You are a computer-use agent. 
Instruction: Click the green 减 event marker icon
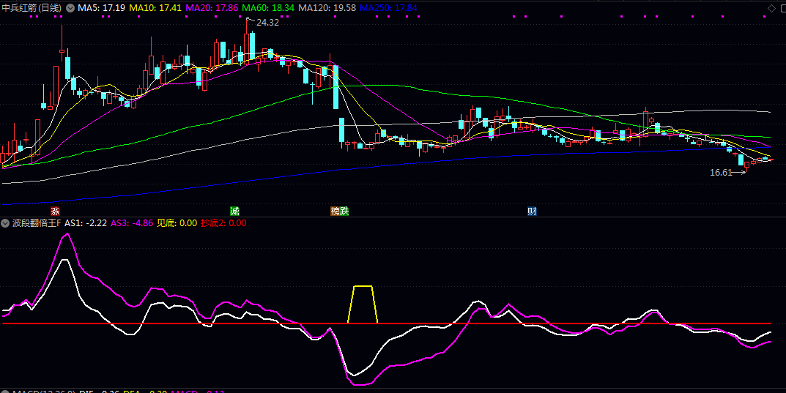tap(234, 211)
